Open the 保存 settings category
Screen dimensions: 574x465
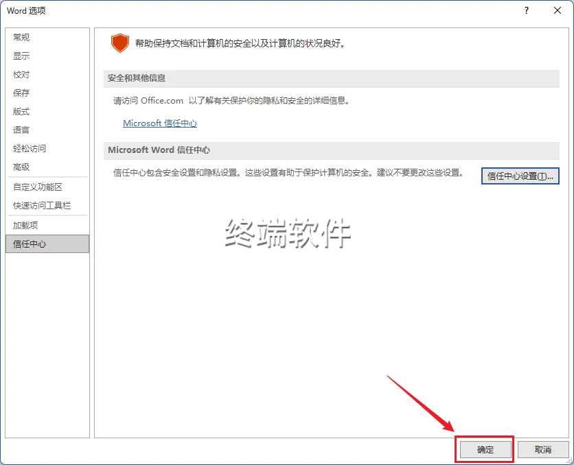point(47,93)
